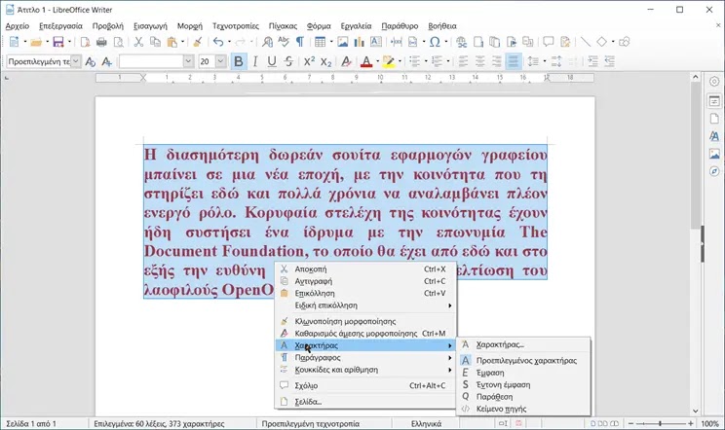This screenshot has width=725, height=430.
Task: Choose Αποκοπή from context menu
Action: [365, 269]
